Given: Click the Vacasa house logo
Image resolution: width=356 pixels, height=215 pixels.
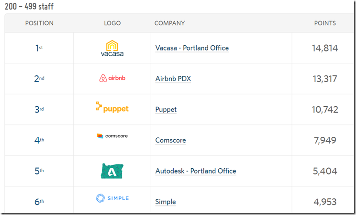Looking at the screenshot, I should (112, 48).
